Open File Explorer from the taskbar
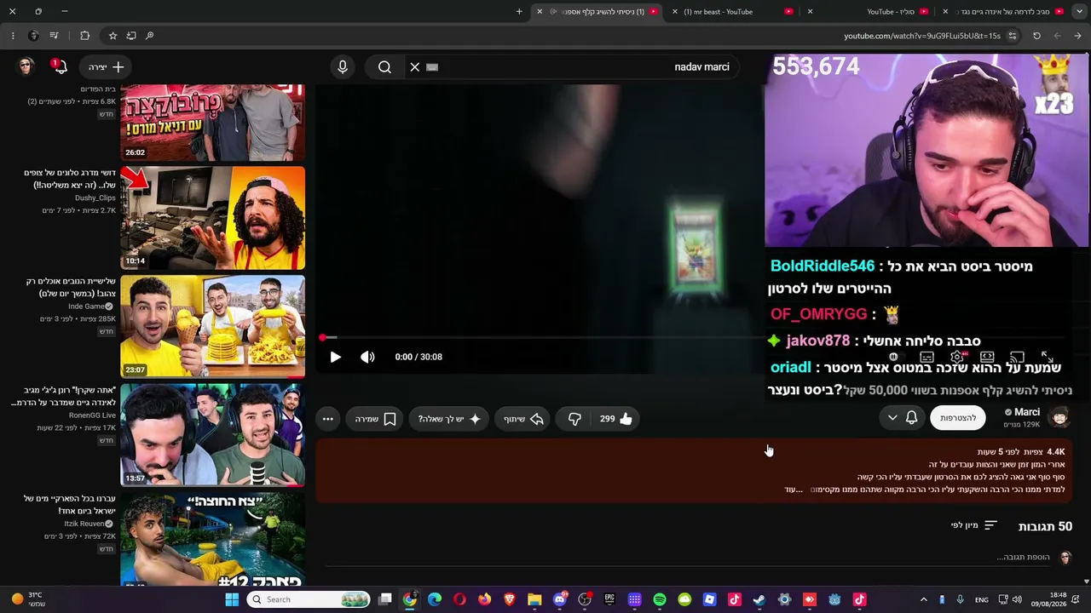 point(534,599)
